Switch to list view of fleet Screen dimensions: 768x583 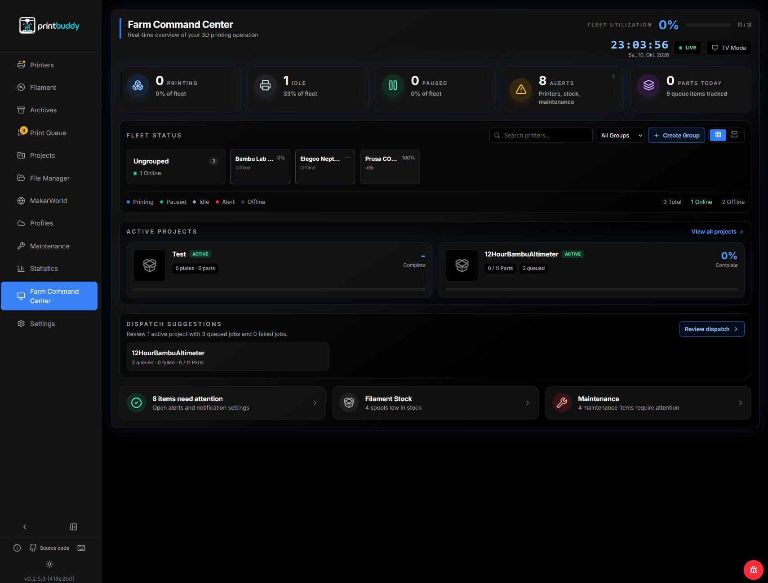(734, 135)
